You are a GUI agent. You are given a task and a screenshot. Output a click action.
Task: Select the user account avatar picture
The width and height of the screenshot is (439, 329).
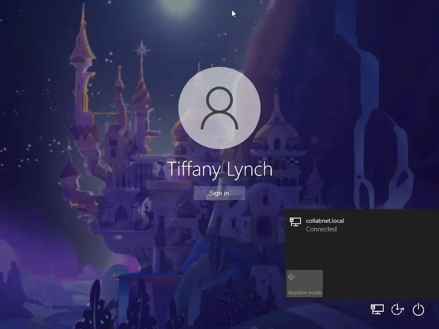click(x=219, y=108)
